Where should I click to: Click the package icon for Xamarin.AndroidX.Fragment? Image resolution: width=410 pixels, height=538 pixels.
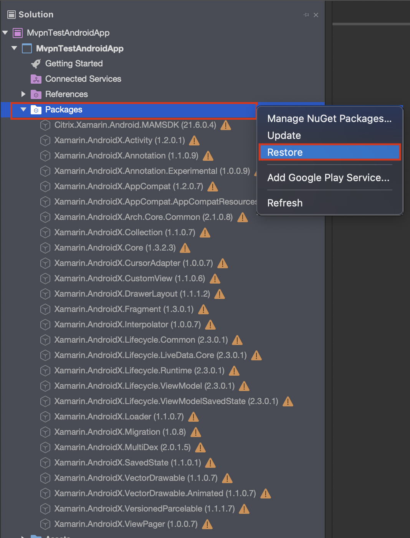pos(45,309)
